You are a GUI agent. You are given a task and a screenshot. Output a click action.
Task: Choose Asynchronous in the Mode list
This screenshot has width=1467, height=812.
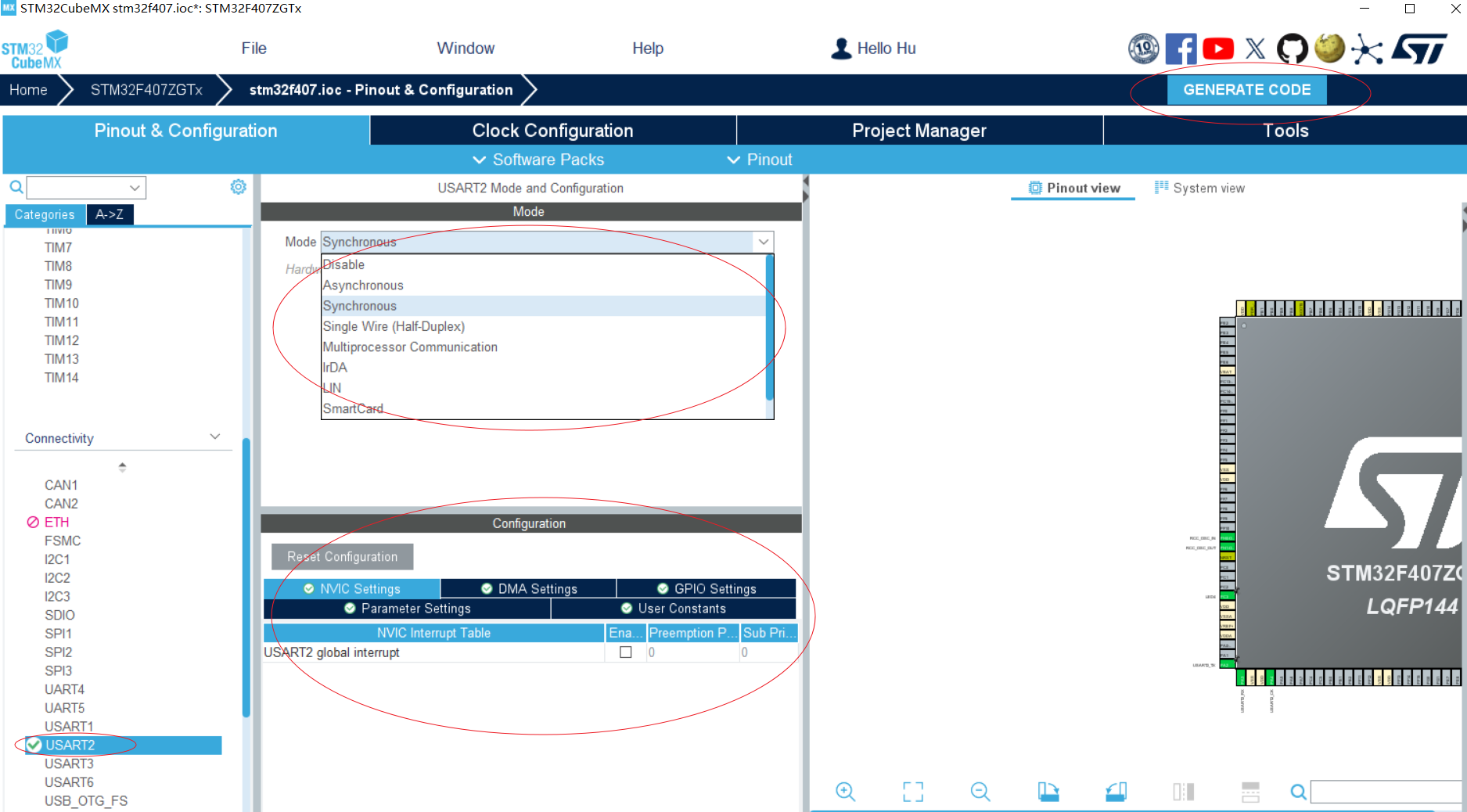pyautogui.click(x=543, y=286)
